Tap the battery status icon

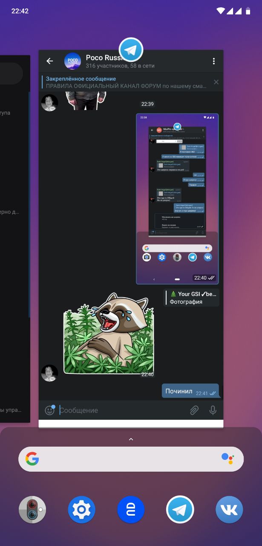248,11
